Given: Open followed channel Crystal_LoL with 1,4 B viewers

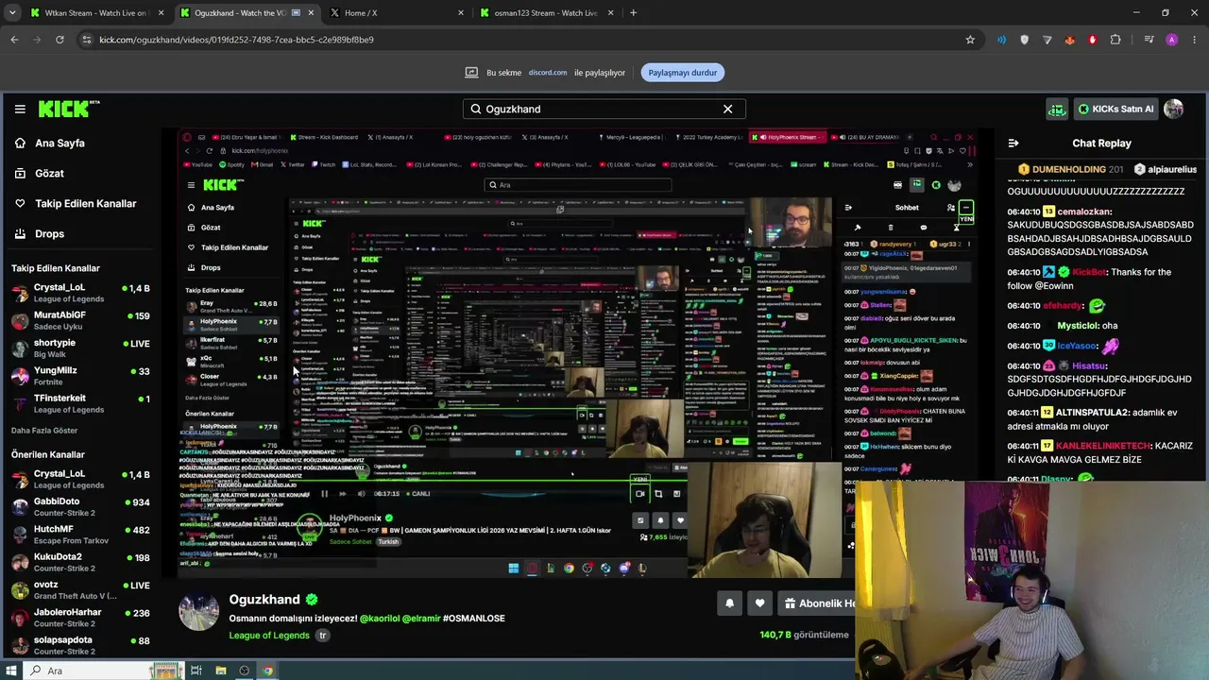Looking at the screenshot, I should (x=80, y=293).
